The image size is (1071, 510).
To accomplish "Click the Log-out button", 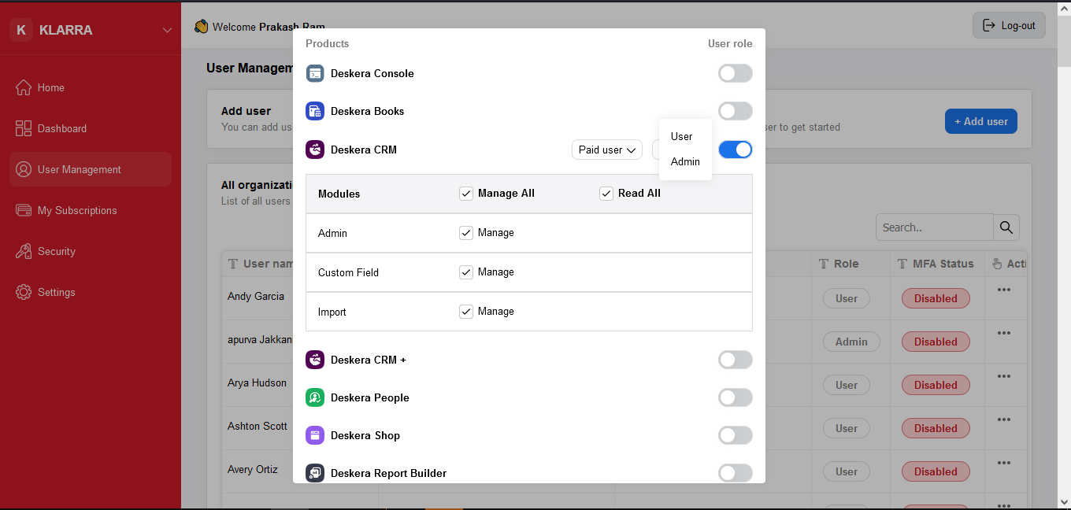I will click(1010, 25).
